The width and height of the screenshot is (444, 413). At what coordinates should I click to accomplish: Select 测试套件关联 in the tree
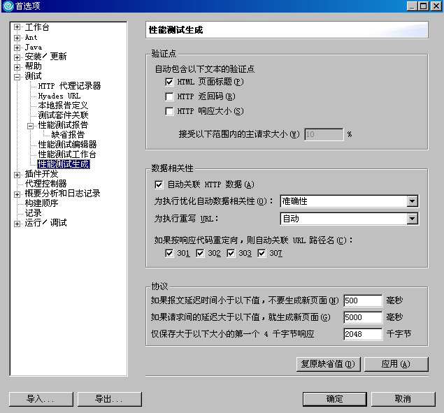(x=63, y=115)
